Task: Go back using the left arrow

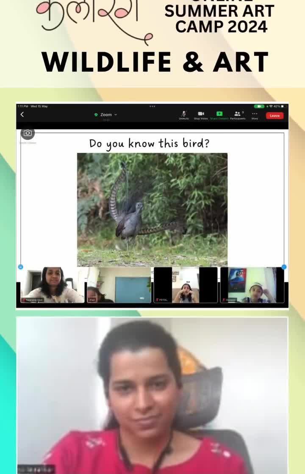Action: (x=22, y=115)
